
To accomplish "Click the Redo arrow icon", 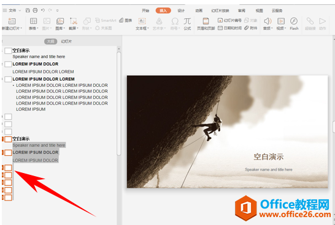I will (50, 10).
